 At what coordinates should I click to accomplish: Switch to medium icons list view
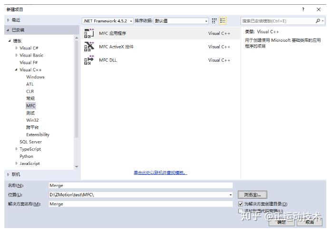(x=223, y=20)
